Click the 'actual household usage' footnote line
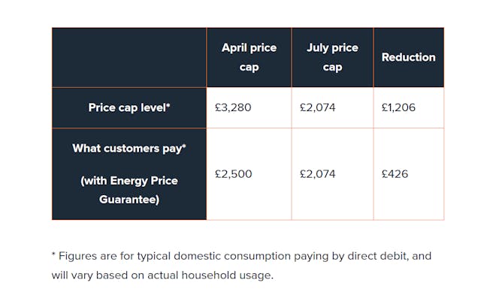The height and width of the screenshot is (292, 496). tap(162, 275)
